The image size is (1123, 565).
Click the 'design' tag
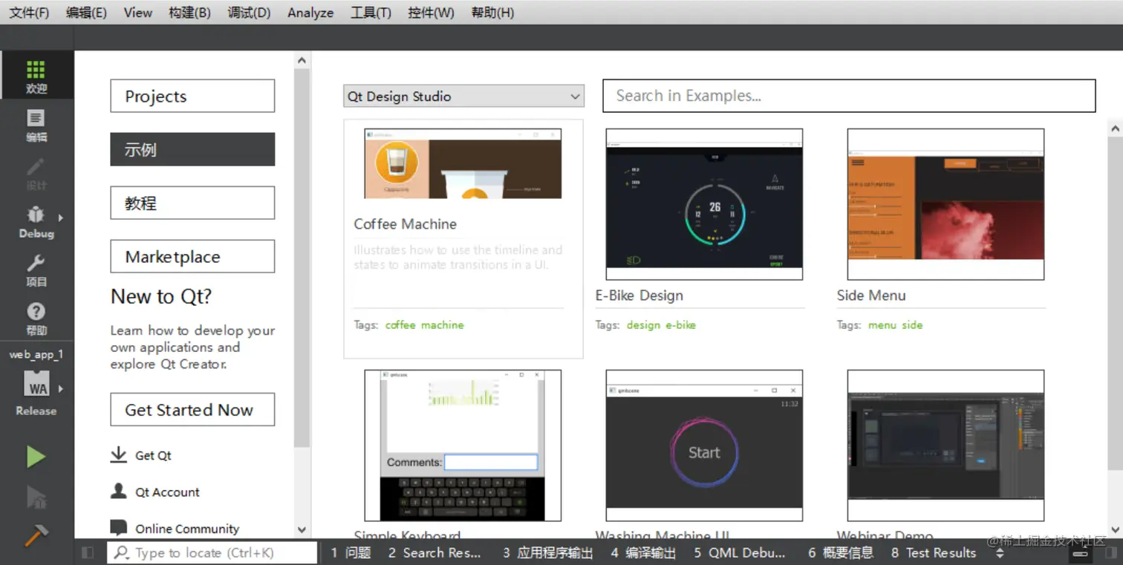[643, 324]
